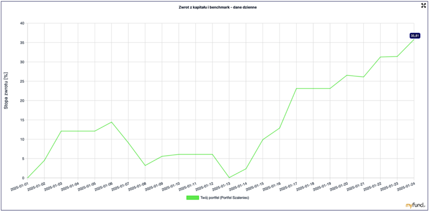Viewport: 429px width, 211px height.
Task: Click the line low point at 2025-01-13
Action: (x=229, y=178)
